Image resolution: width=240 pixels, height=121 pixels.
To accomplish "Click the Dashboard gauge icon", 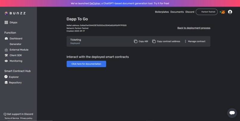I will (6, 39).
